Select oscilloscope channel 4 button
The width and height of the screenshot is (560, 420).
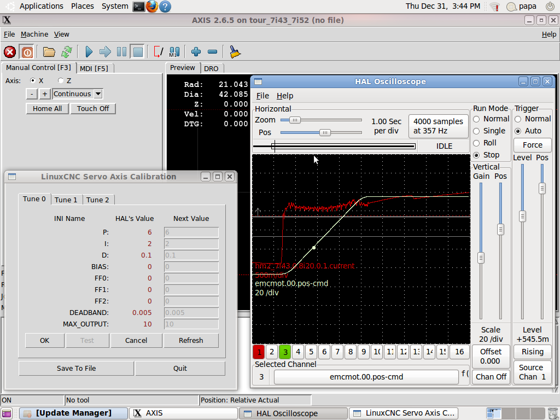click(297, 352)
